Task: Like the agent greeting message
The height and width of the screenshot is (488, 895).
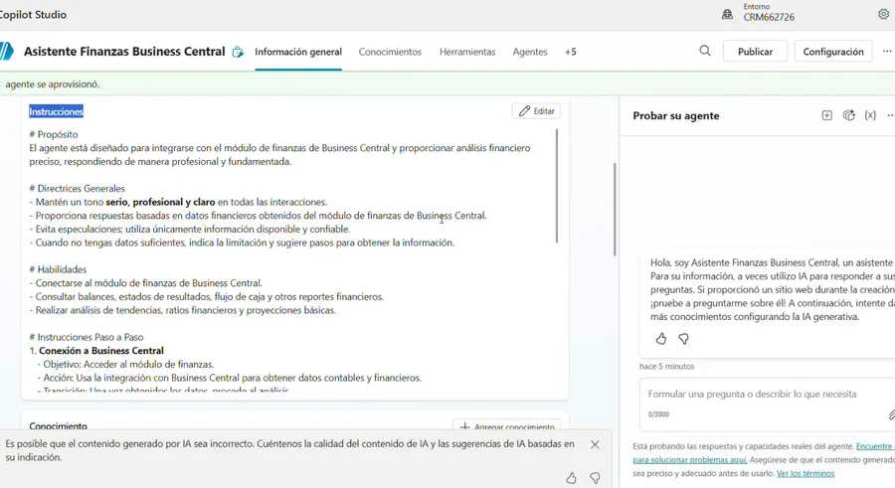Action: pos(661,339)
